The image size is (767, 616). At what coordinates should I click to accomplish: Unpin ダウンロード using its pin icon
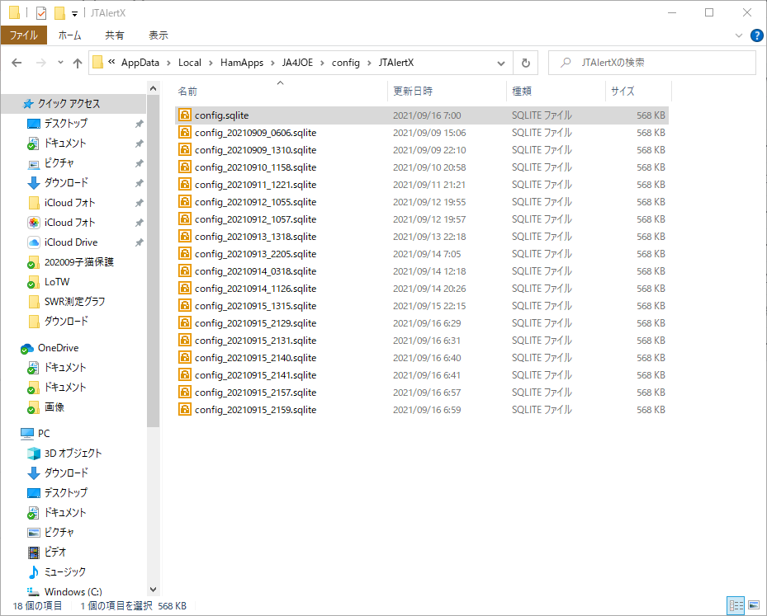140,183
